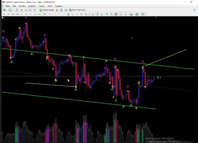Select the draw vertical line tool
Screen dimensions: 198x143
55,14
